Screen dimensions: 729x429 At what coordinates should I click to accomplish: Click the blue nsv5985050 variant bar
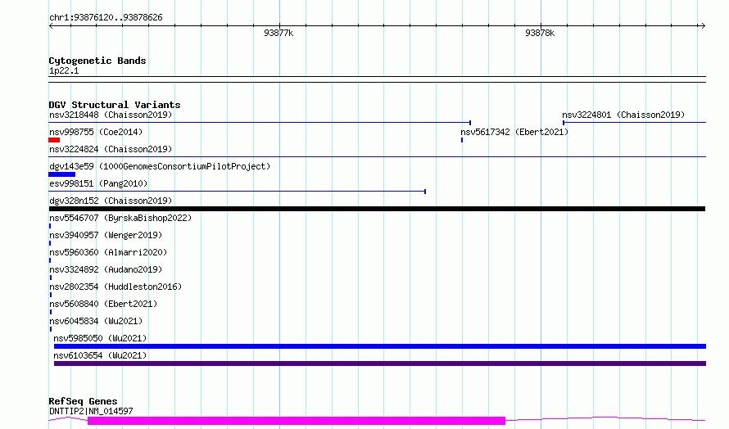click(x=380, y=346)
